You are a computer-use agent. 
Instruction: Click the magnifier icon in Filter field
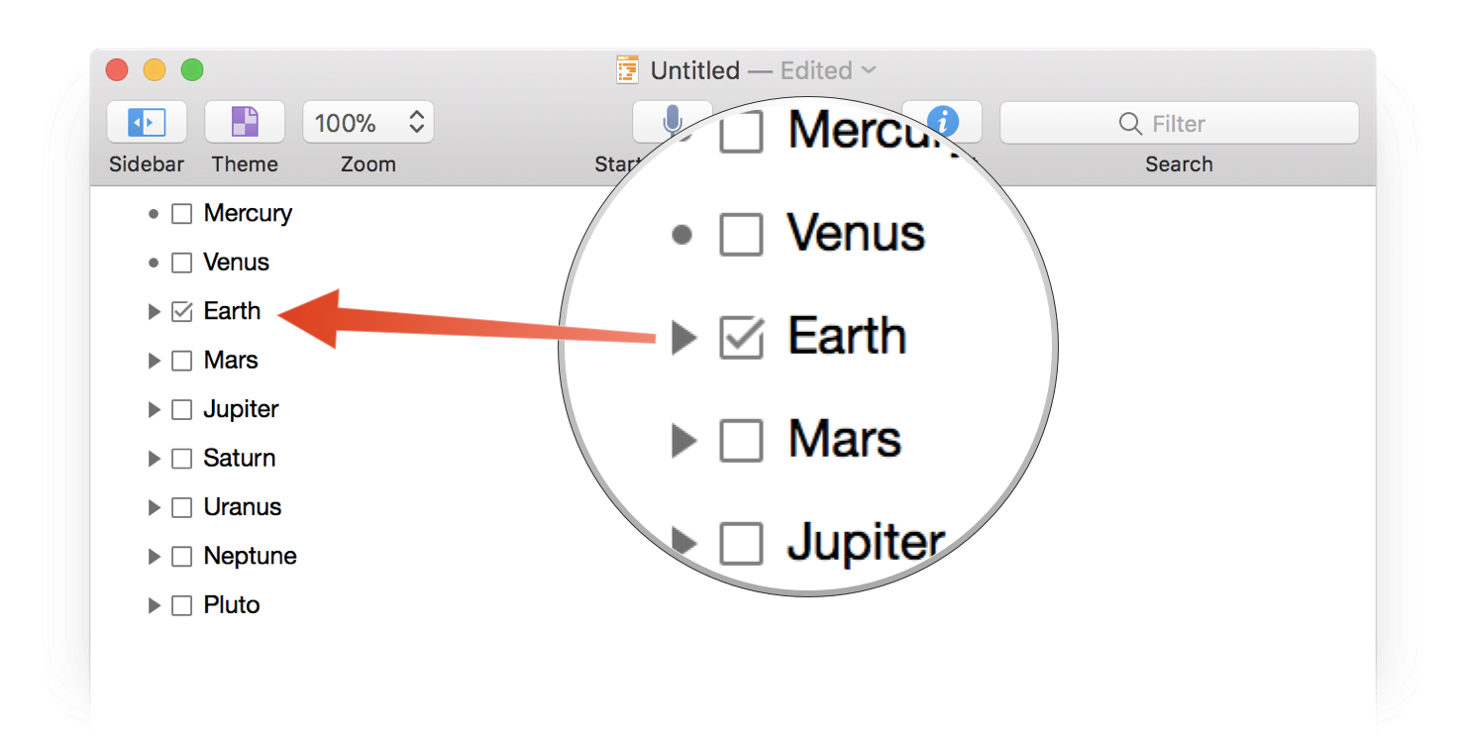[x=1130, y=124]
